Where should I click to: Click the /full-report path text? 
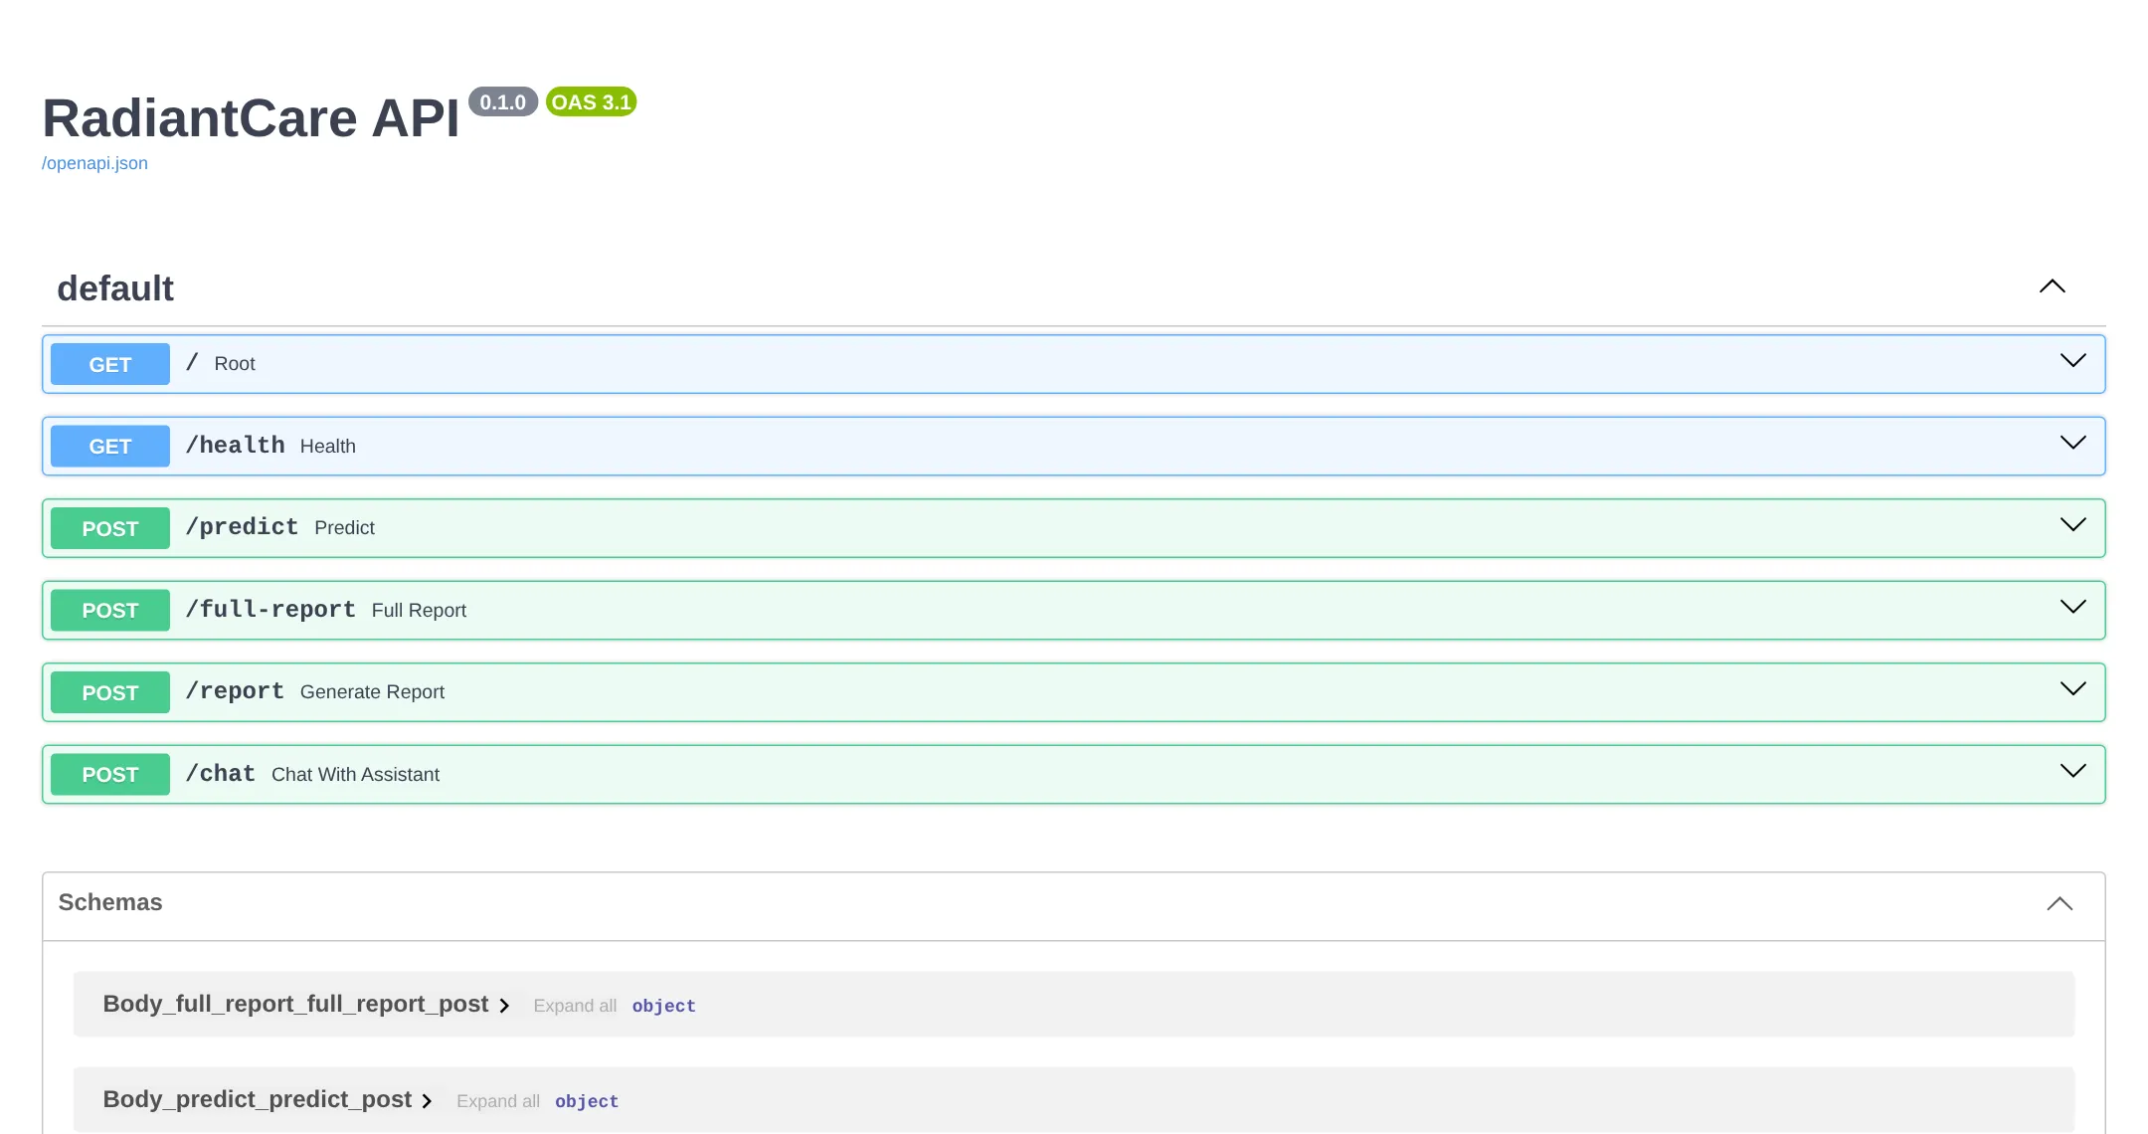[270, 609]
